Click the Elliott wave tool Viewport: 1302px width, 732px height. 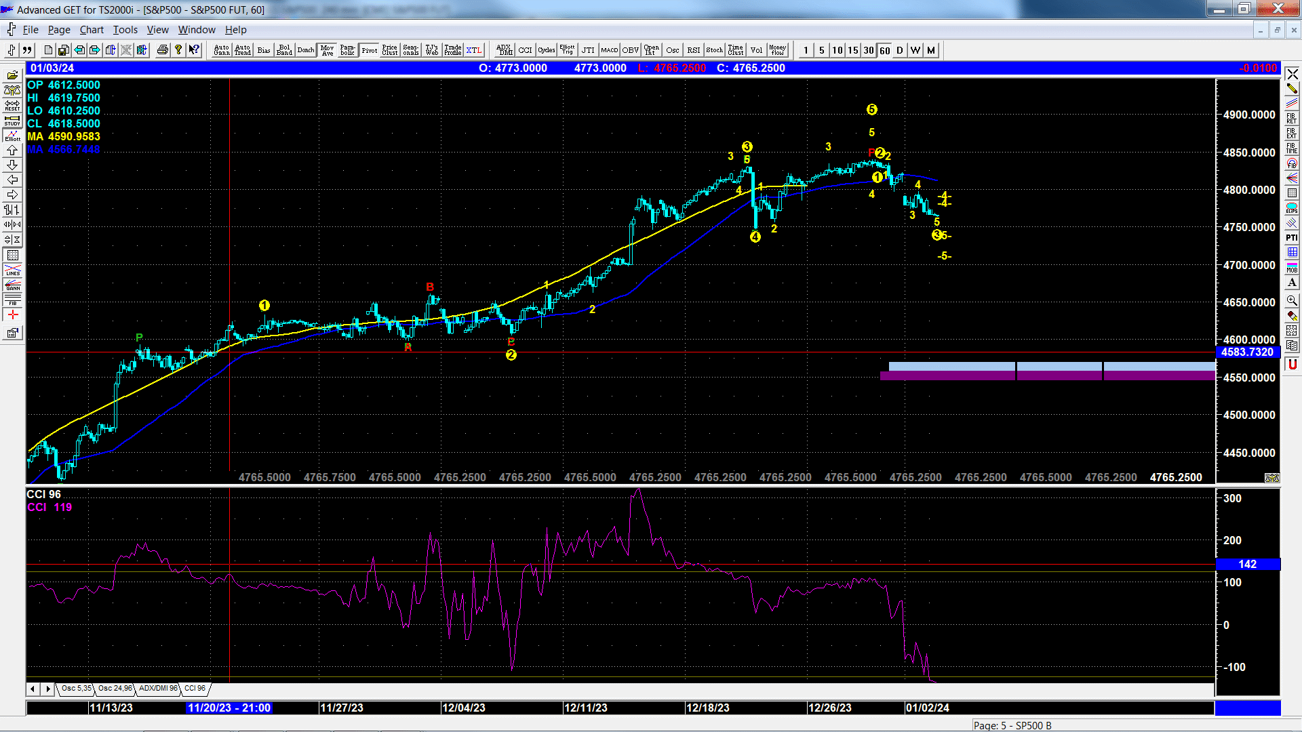coord(12,135)
